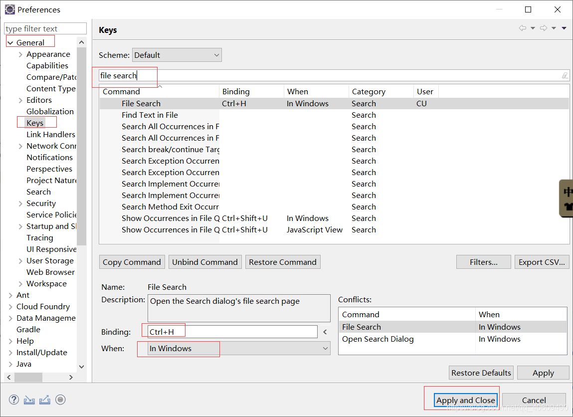Viewport: 573px width, 417px height.
Task: Click Apply and Close
Action: click(x=465, y=400)
